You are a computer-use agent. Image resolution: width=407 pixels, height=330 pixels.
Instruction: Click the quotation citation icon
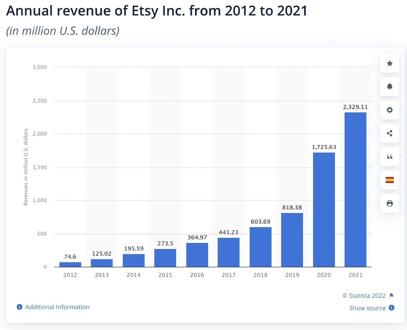point(389,157)
